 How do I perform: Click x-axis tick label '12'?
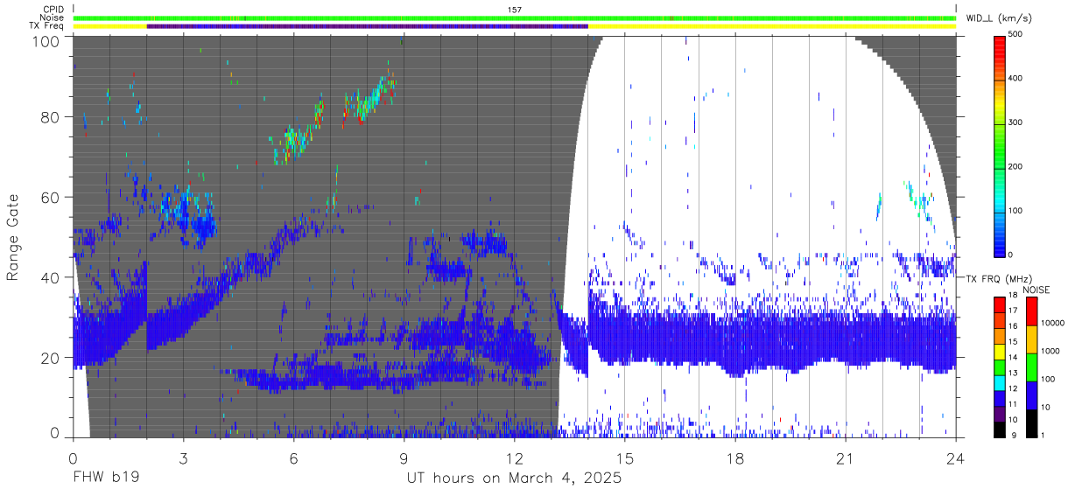click(x=515, y=459)
